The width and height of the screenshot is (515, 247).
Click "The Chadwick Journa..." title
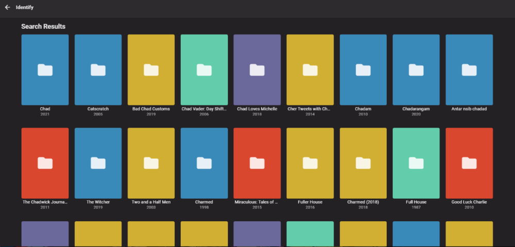click(x=45, y=202)
